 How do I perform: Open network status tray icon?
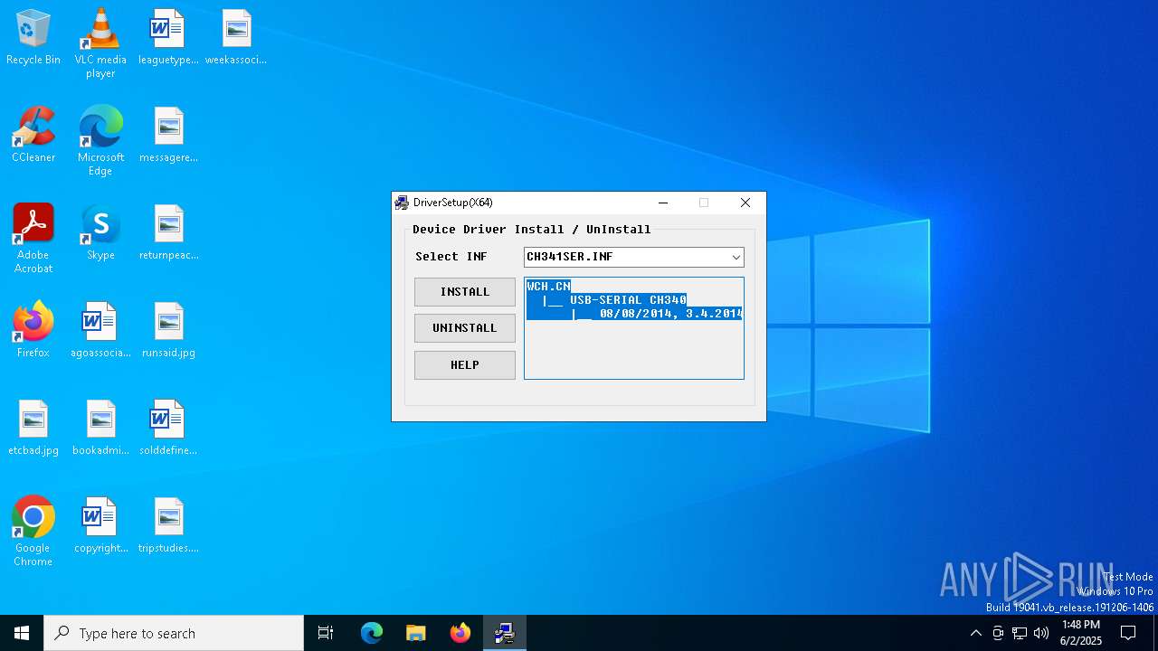(x=1020, y=633)
